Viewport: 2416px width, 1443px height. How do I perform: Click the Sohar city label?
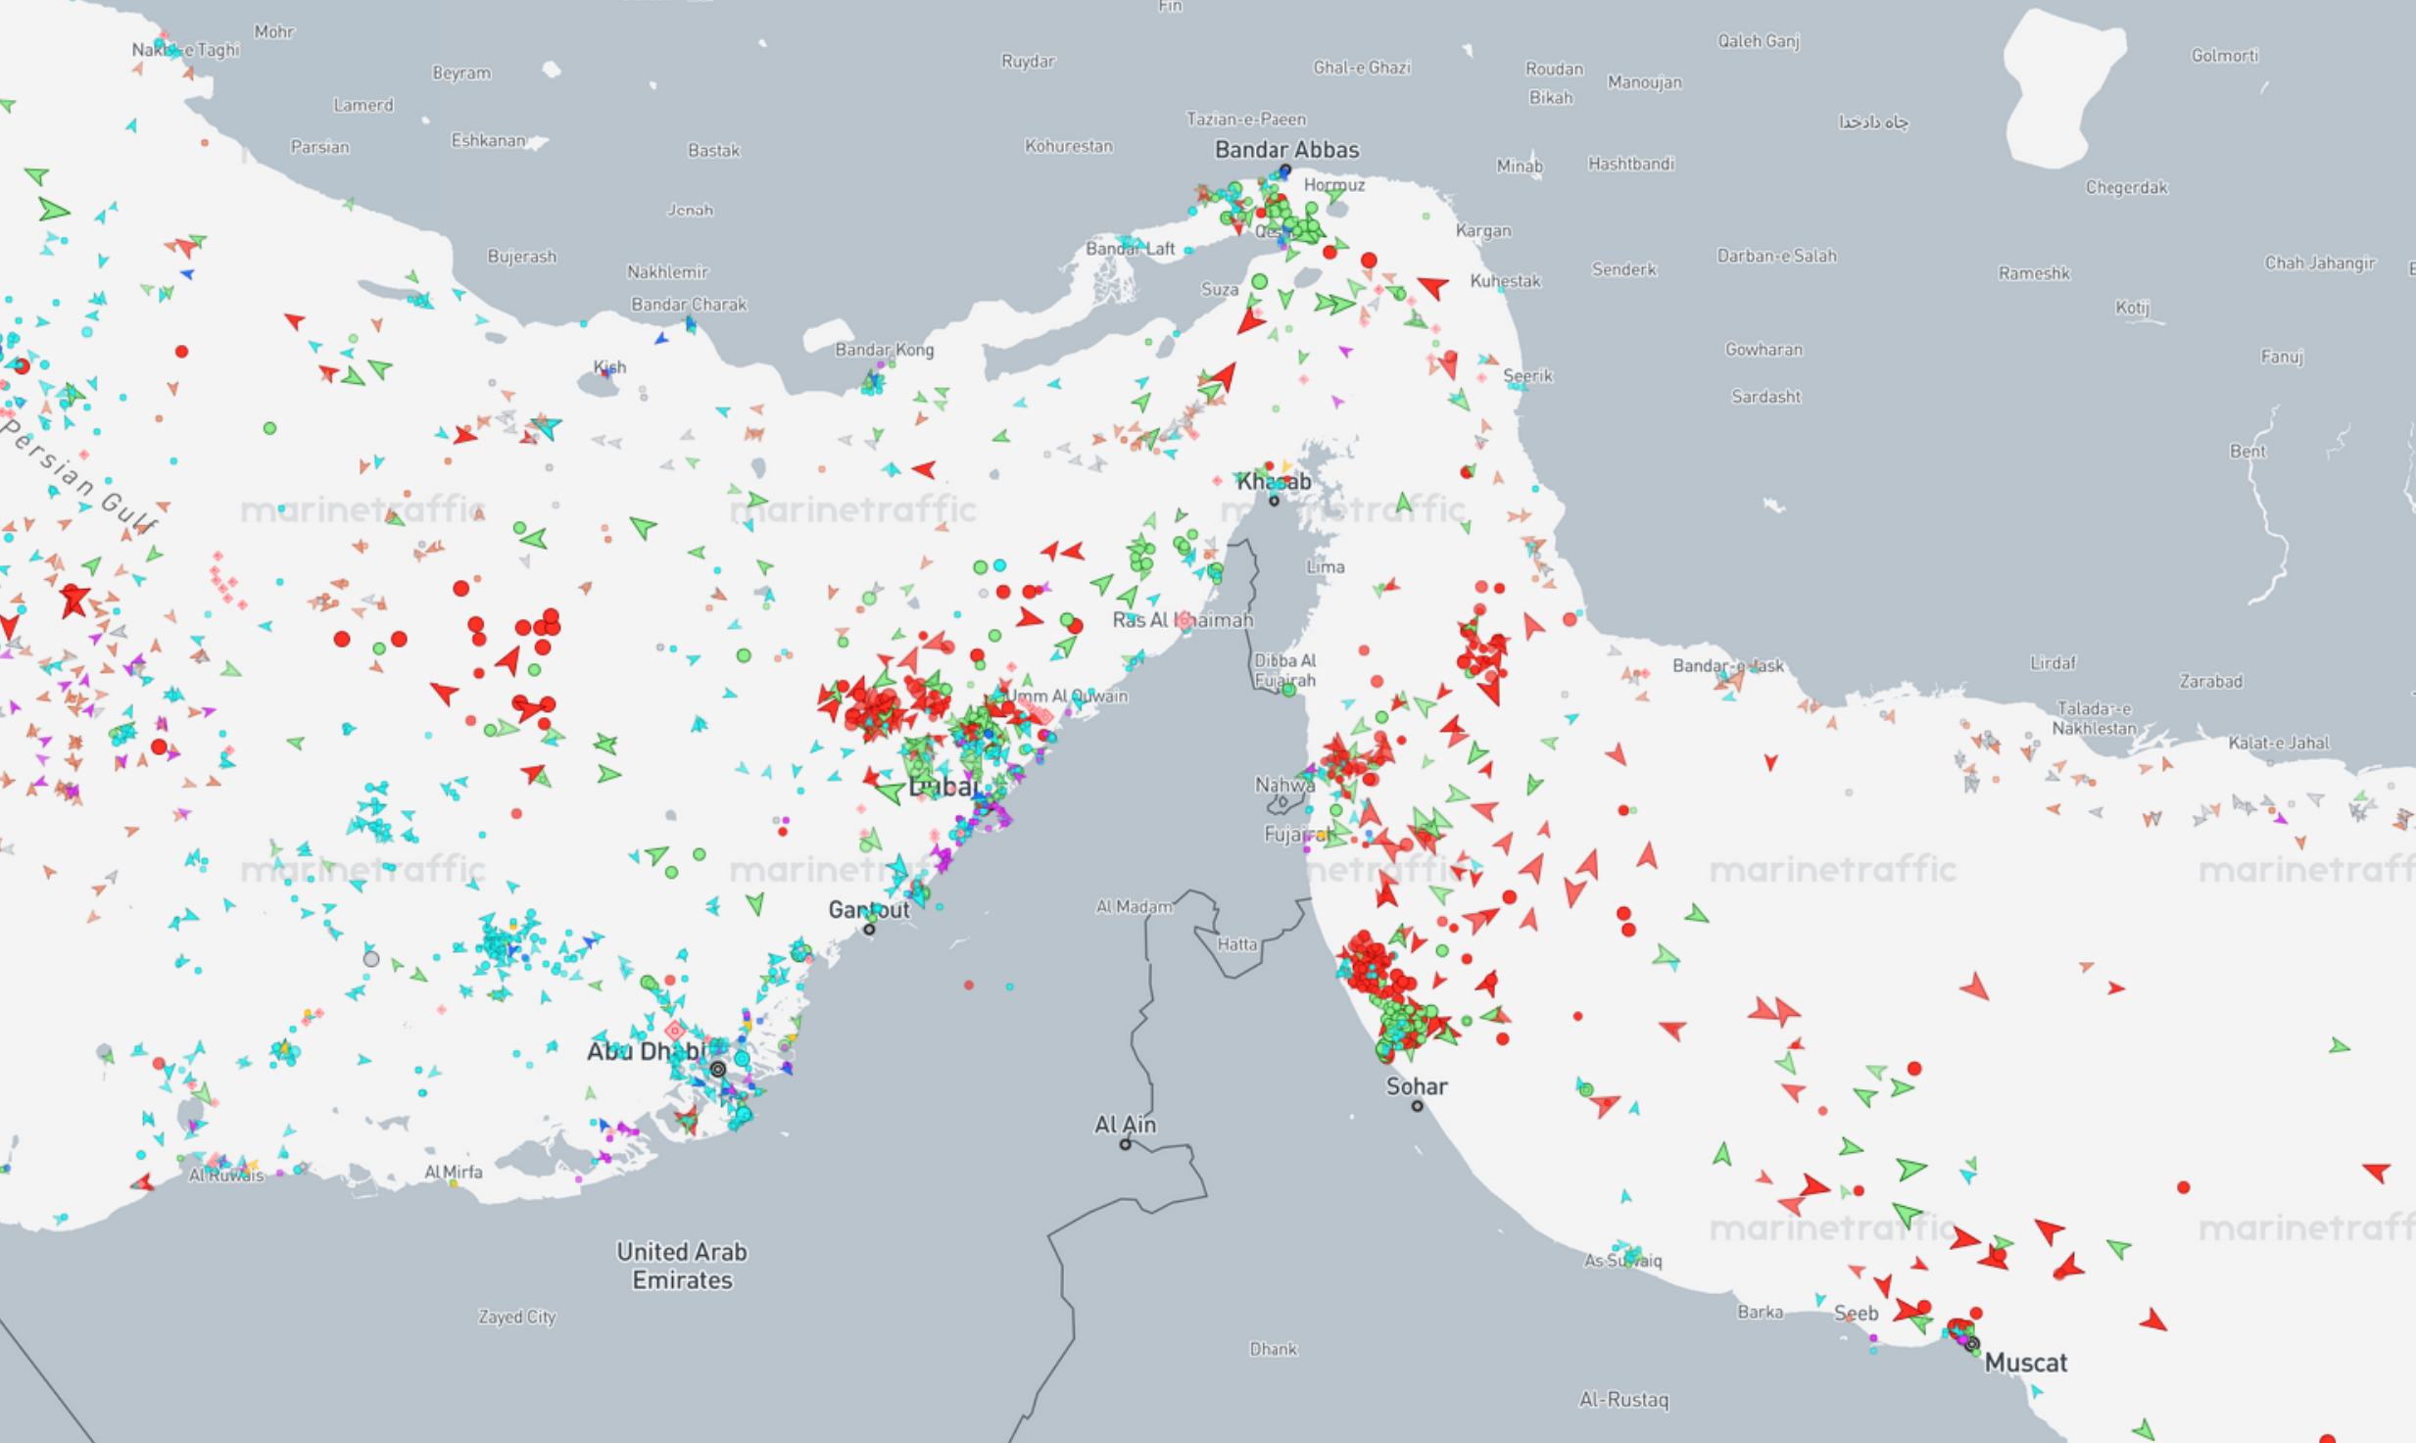(1417, 1085)
